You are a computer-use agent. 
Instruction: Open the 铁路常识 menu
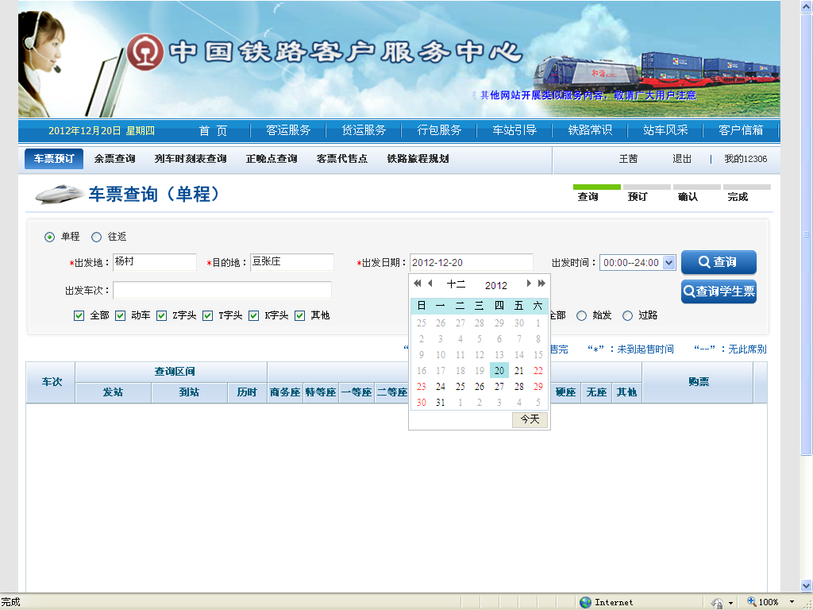coord(590,130)
